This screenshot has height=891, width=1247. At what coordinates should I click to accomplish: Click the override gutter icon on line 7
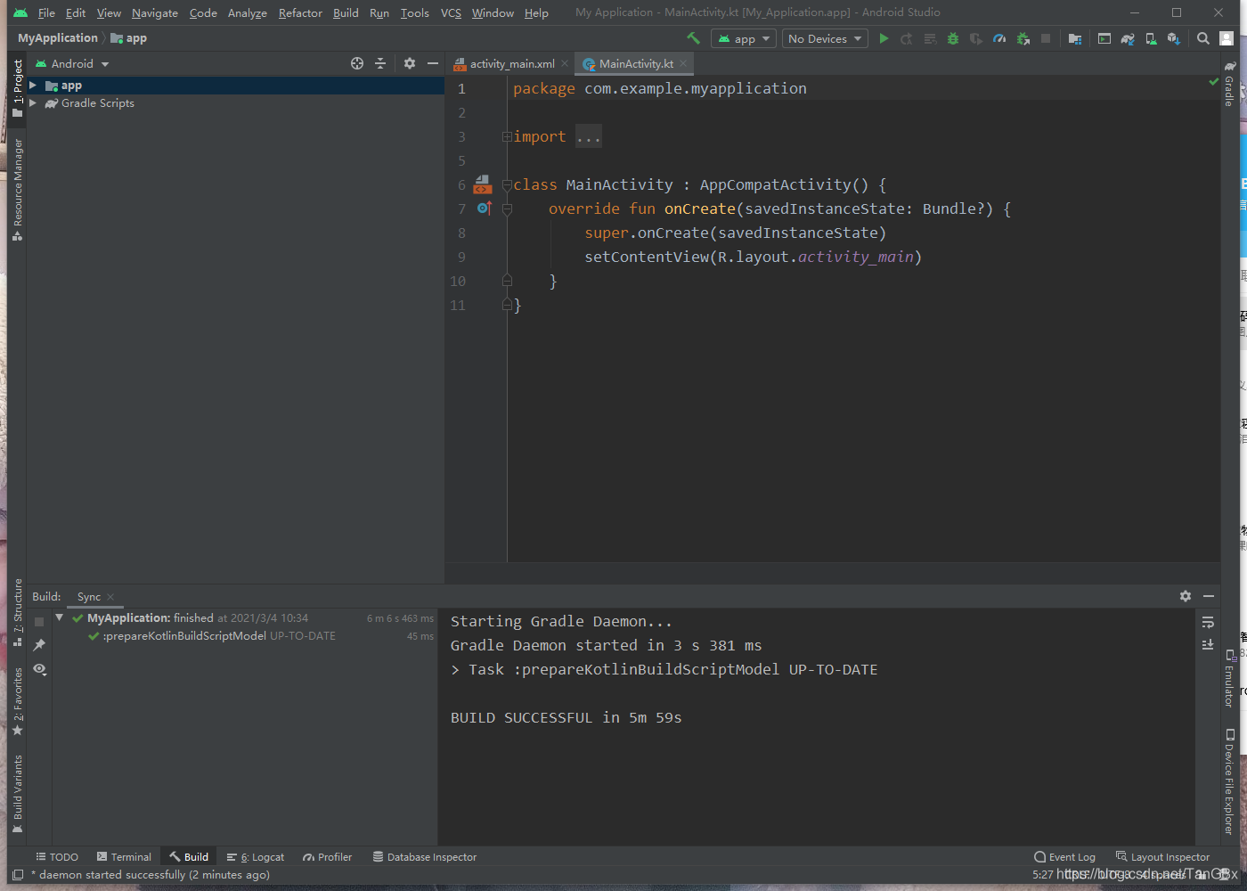(x=485, y=208)
